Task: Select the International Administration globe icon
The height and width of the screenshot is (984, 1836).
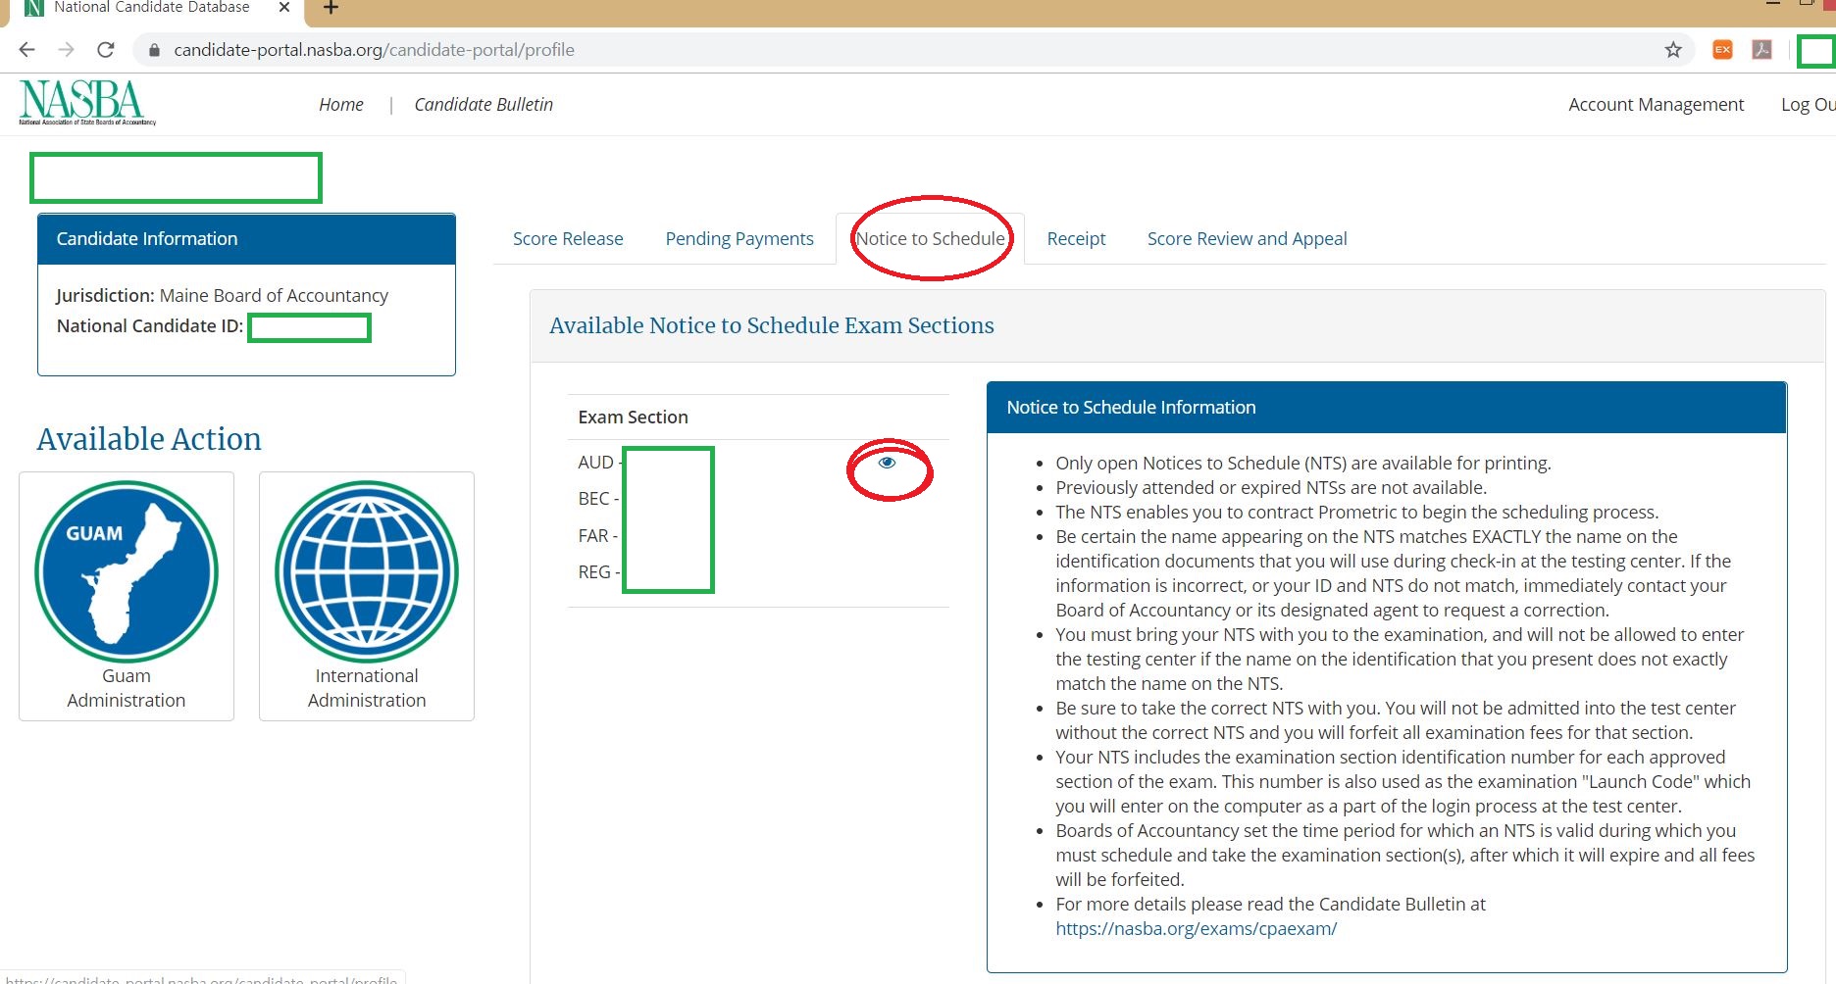Action: click(x=367, y=571)
